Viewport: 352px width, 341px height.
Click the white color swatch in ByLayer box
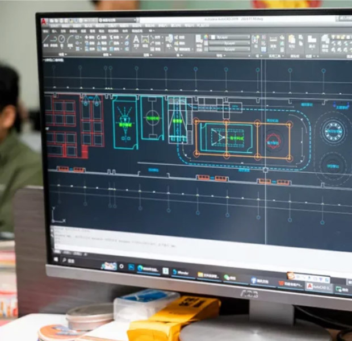[x=213, y=37]
